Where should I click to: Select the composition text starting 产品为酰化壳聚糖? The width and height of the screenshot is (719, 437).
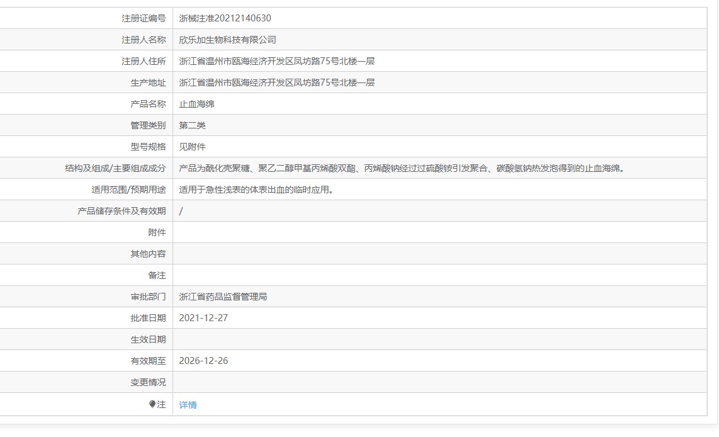402,168
